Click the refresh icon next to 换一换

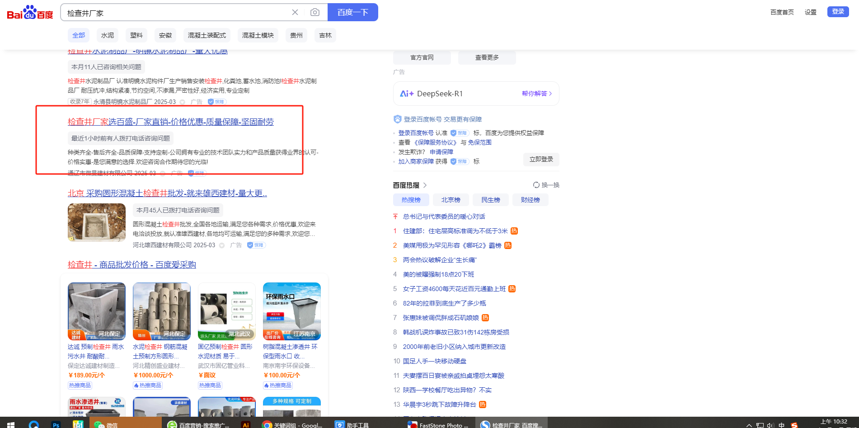pos(536,185)
